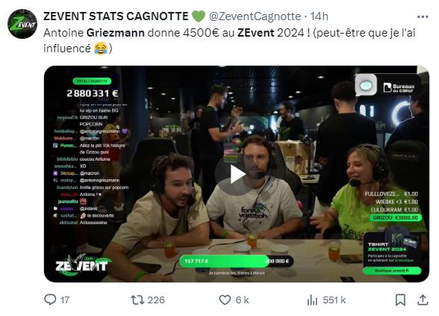Open the 14h timestamp link

[x=320, y=16]
